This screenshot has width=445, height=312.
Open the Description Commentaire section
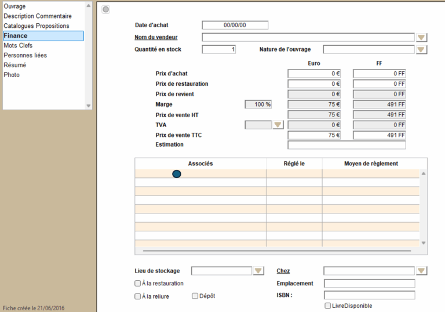point(38,16)
